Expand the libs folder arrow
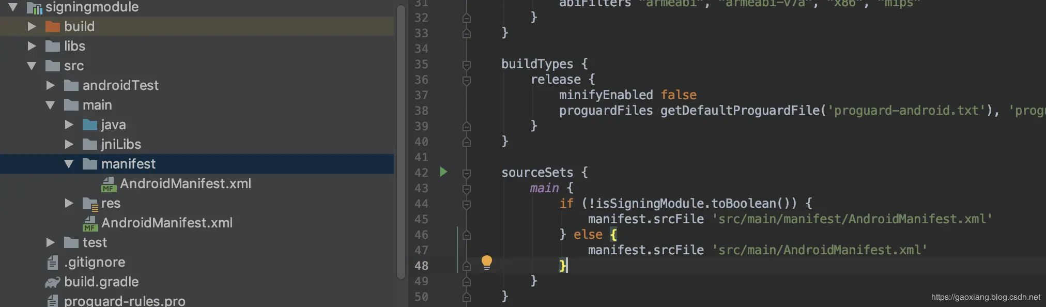The height and width of the screenshot is (307, 1046). tap(32, 46)
